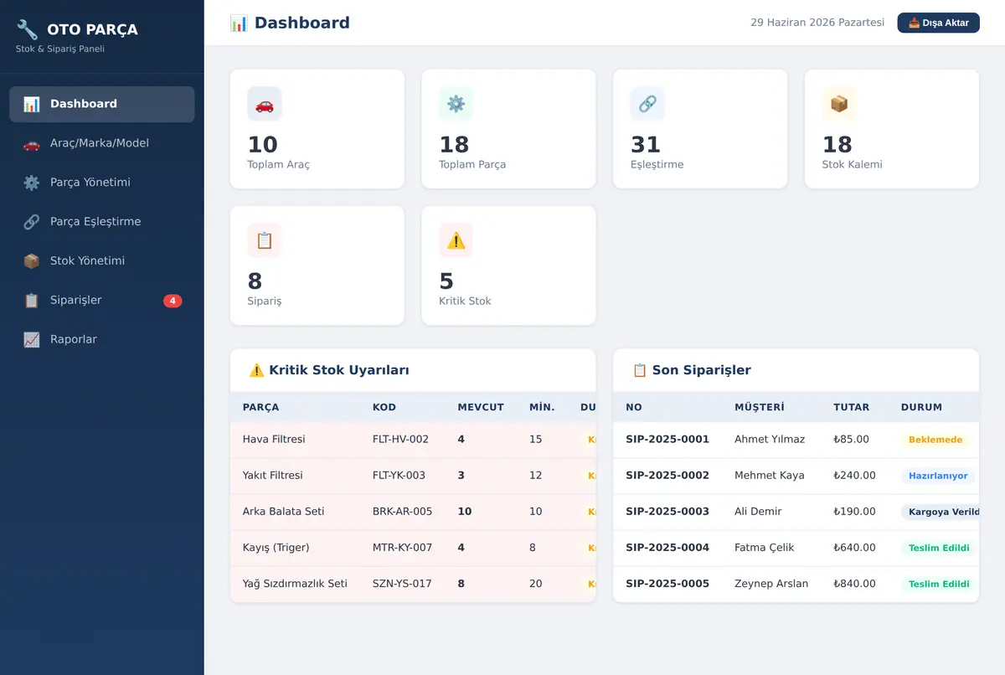The width and height of the screenshot is (1005, 675).
Task: Click the TUTAR column header
Action: point(852,408)
